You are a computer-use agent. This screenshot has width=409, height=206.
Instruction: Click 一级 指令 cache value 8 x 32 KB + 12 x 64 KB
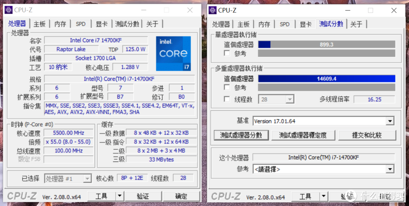pyautogui.click(x=161, y=142)
